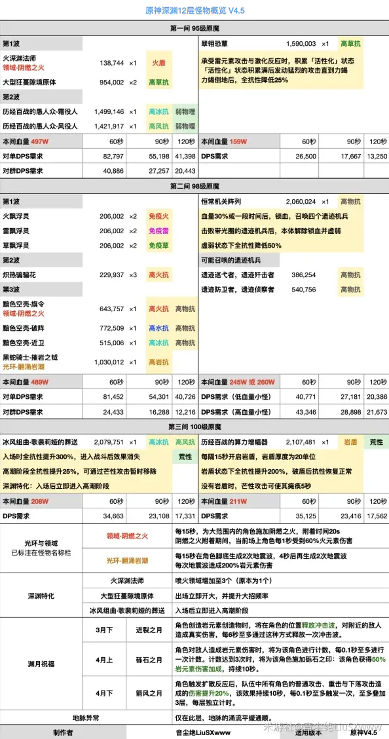
Task: Select the '高风抗' tag beside 风役人
Action: coord(158,126)
